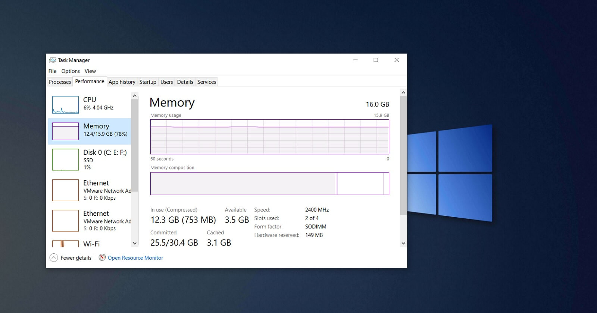Image resolution: width=597 pixels, height=313 pixels.
Task: Open the Options menu
Action: point(71,71)
